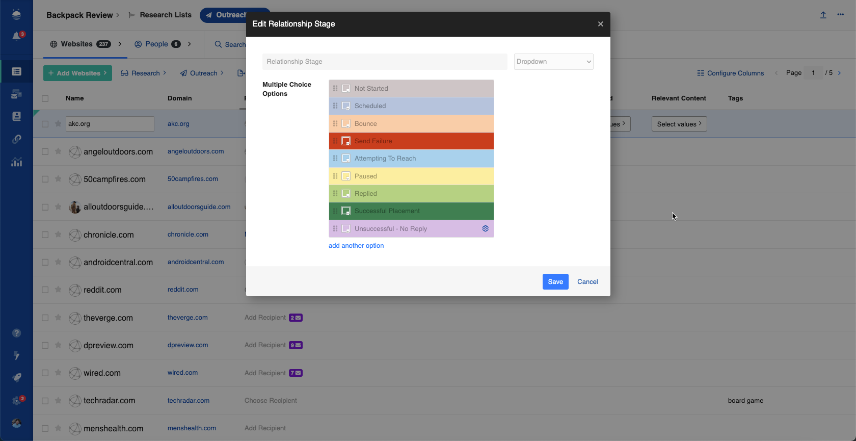
Task: Expand the Add Websites menu
Action: point(77,73)
